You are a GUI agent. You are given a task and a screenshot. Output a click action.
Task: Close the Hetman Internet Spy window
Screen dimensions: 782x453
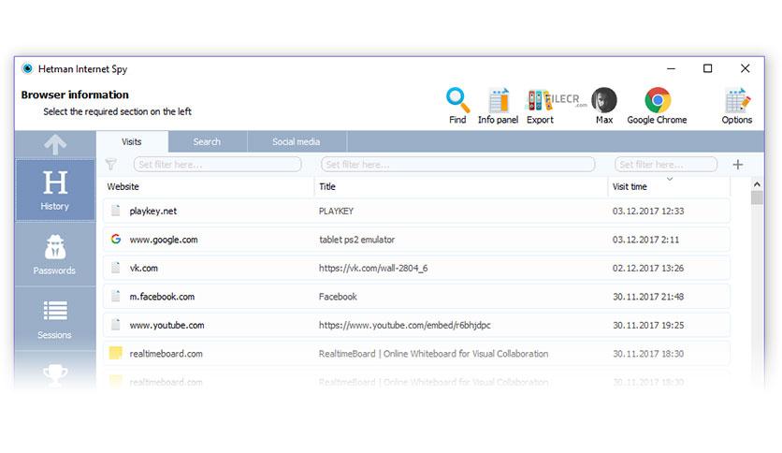pyautogui.click(x=746, y=68)
